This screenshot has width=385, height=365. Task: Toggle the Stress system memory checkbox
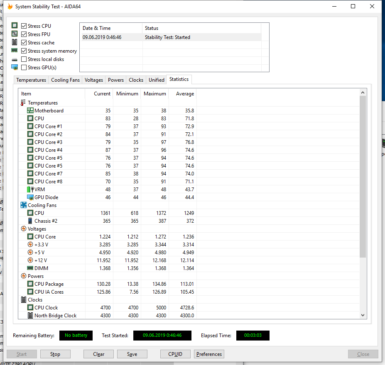tap(24, 51)
